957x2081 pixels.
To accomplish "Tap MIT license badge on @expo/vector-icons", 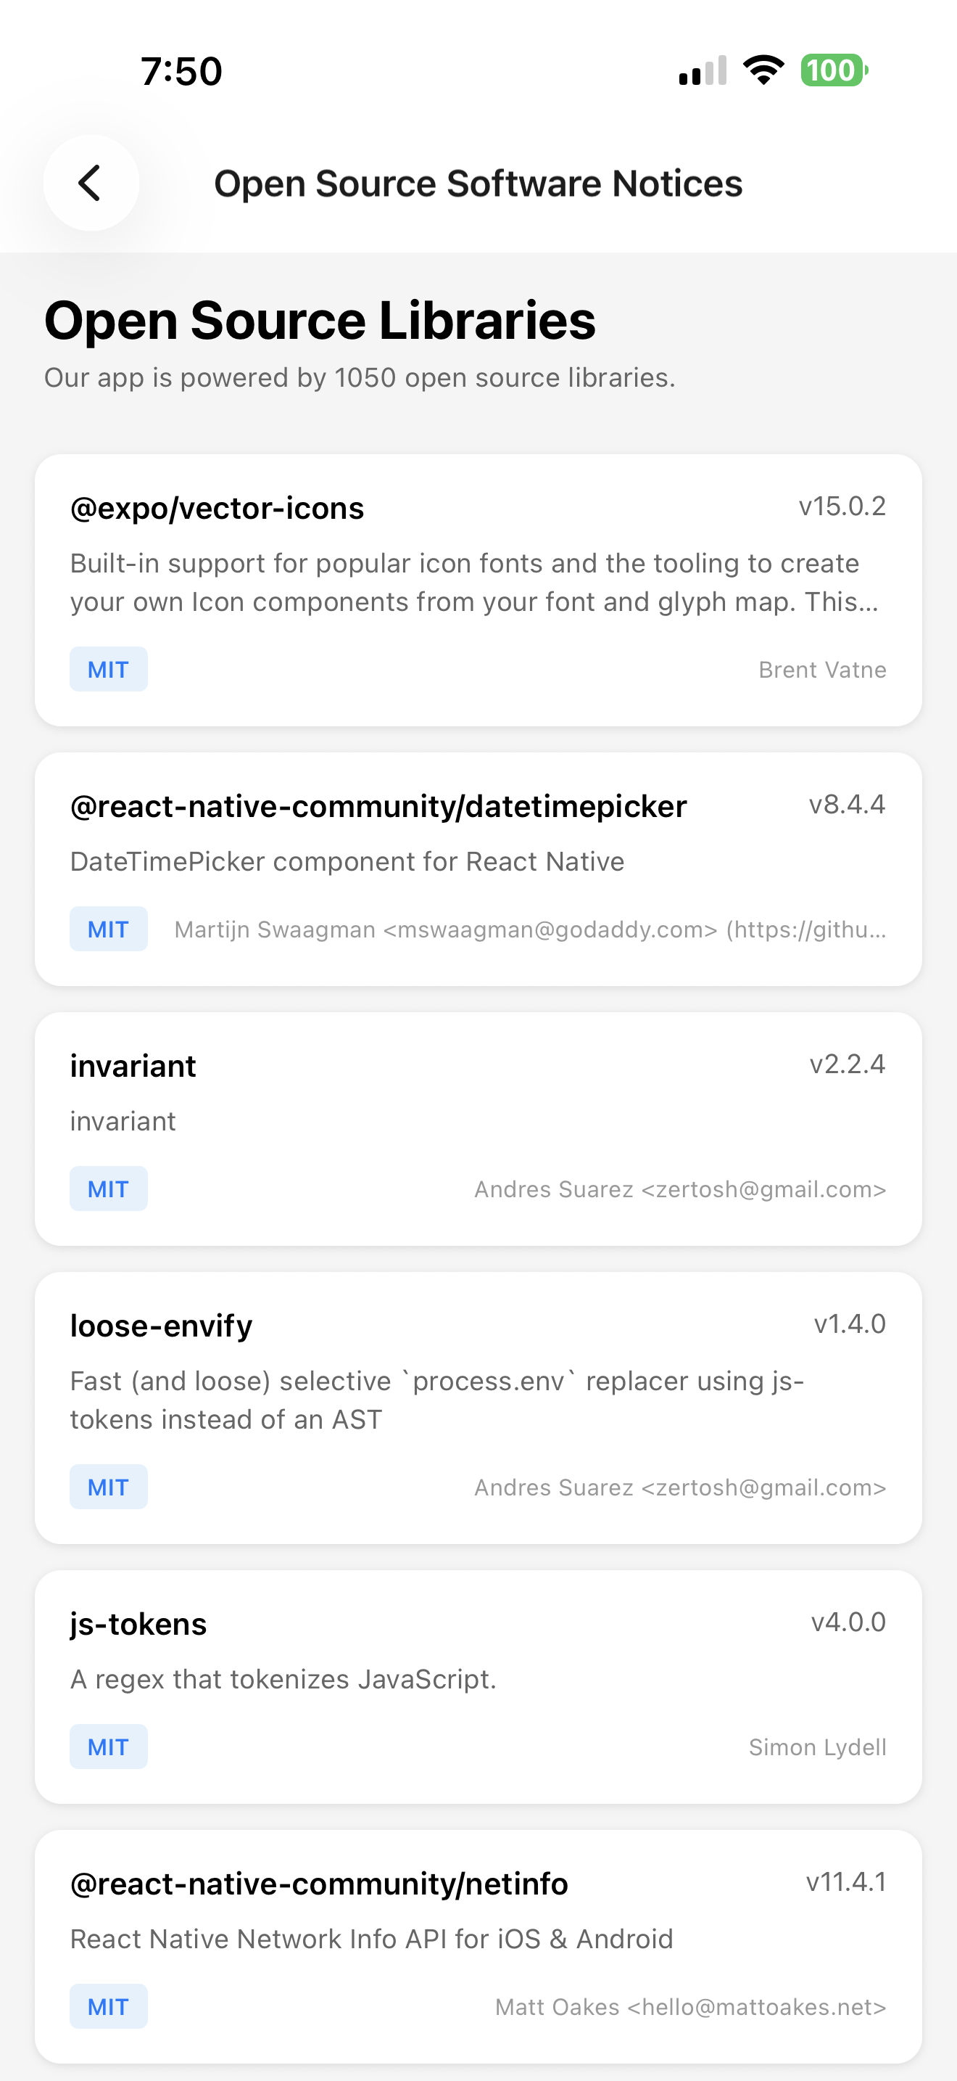I will pyautogui.click(x=108, y=670).
